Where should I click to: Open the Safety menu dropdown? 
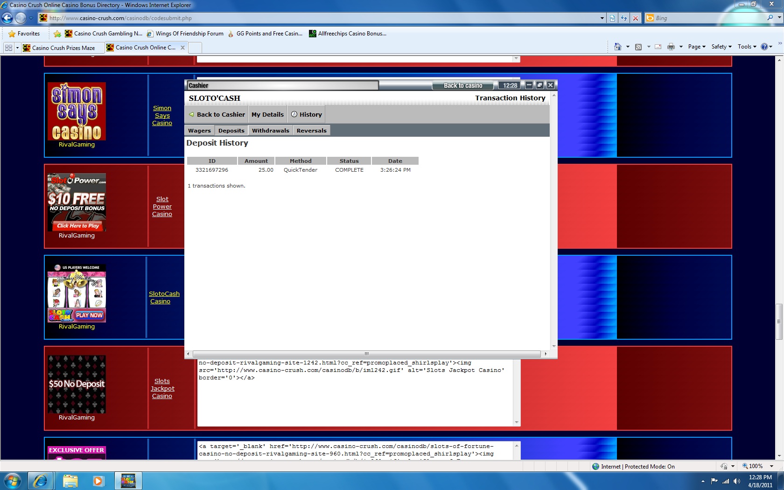721,47
